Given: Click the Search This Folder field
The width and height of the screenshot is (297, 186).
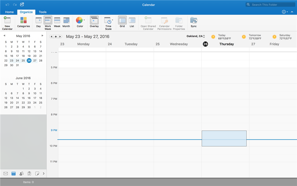Looking at the screenshot, I should (x=271, y=5).
